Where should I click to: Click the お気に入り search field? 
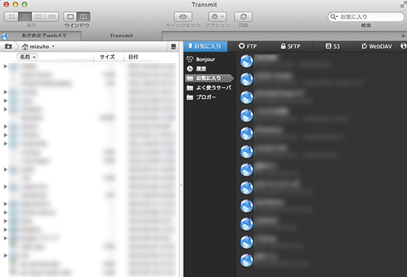tap(366, 17)
